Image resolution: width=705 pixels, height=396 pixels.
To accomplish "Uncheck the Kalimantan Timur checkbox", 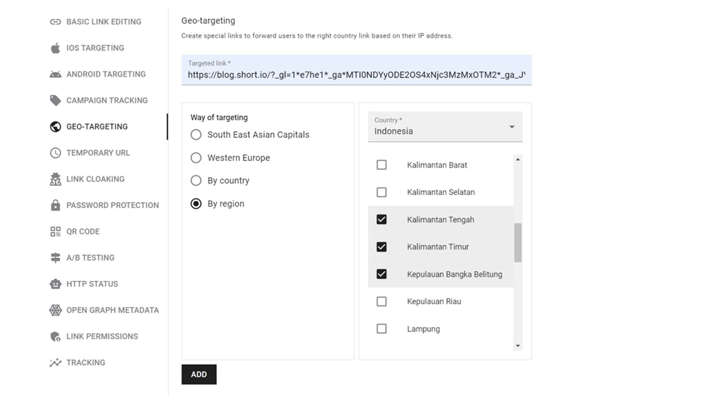I will click(382, 247).
